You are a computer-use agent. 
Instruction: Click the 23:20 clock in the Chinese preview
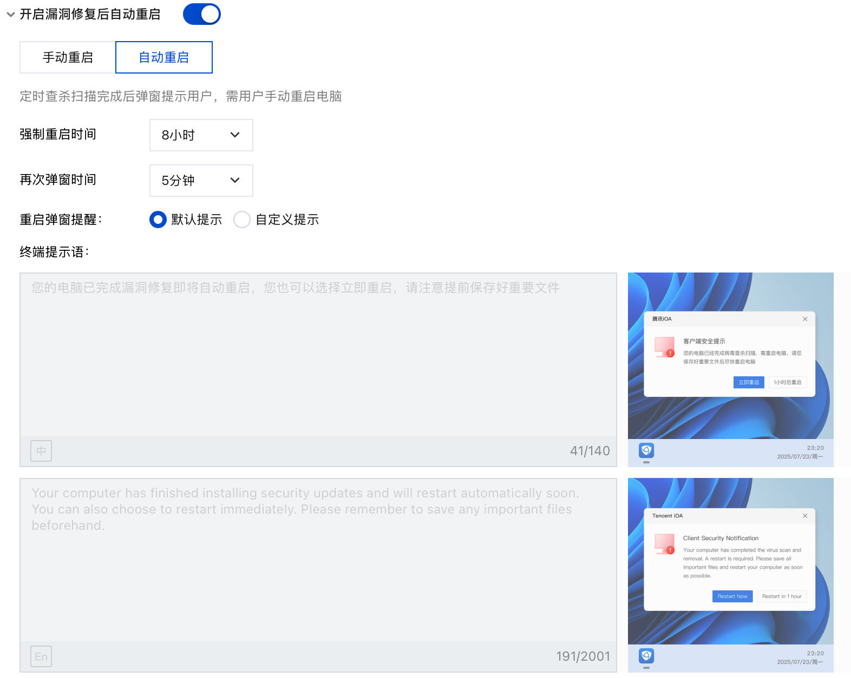815,448
